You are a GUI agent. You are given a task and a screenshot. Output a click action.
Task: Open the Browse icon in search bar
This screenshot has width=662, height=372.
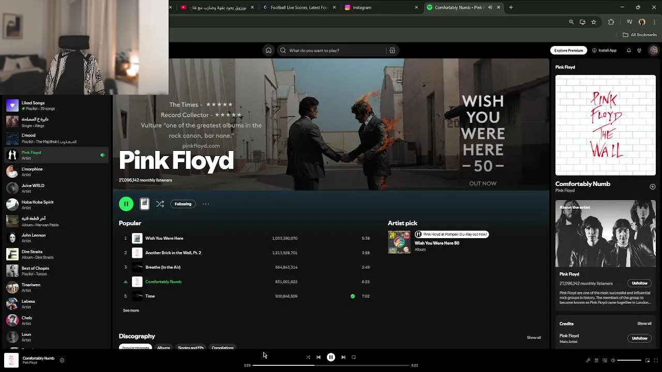tap(392, 50)
